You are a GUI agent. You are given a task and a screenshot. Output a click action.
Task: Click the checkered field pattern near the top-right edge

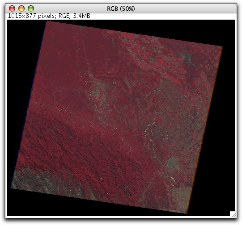tap(215, 57)
